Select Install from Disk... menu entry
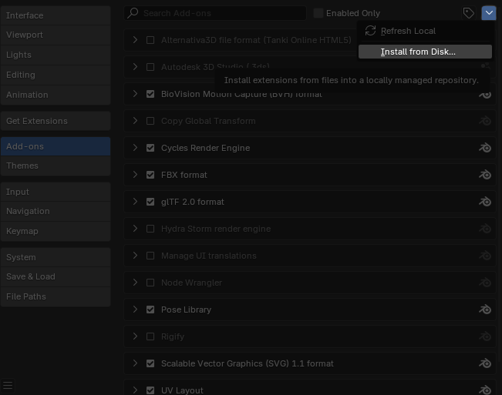The width and height of the screenshot is (502, 395). [x=425, y=52]
